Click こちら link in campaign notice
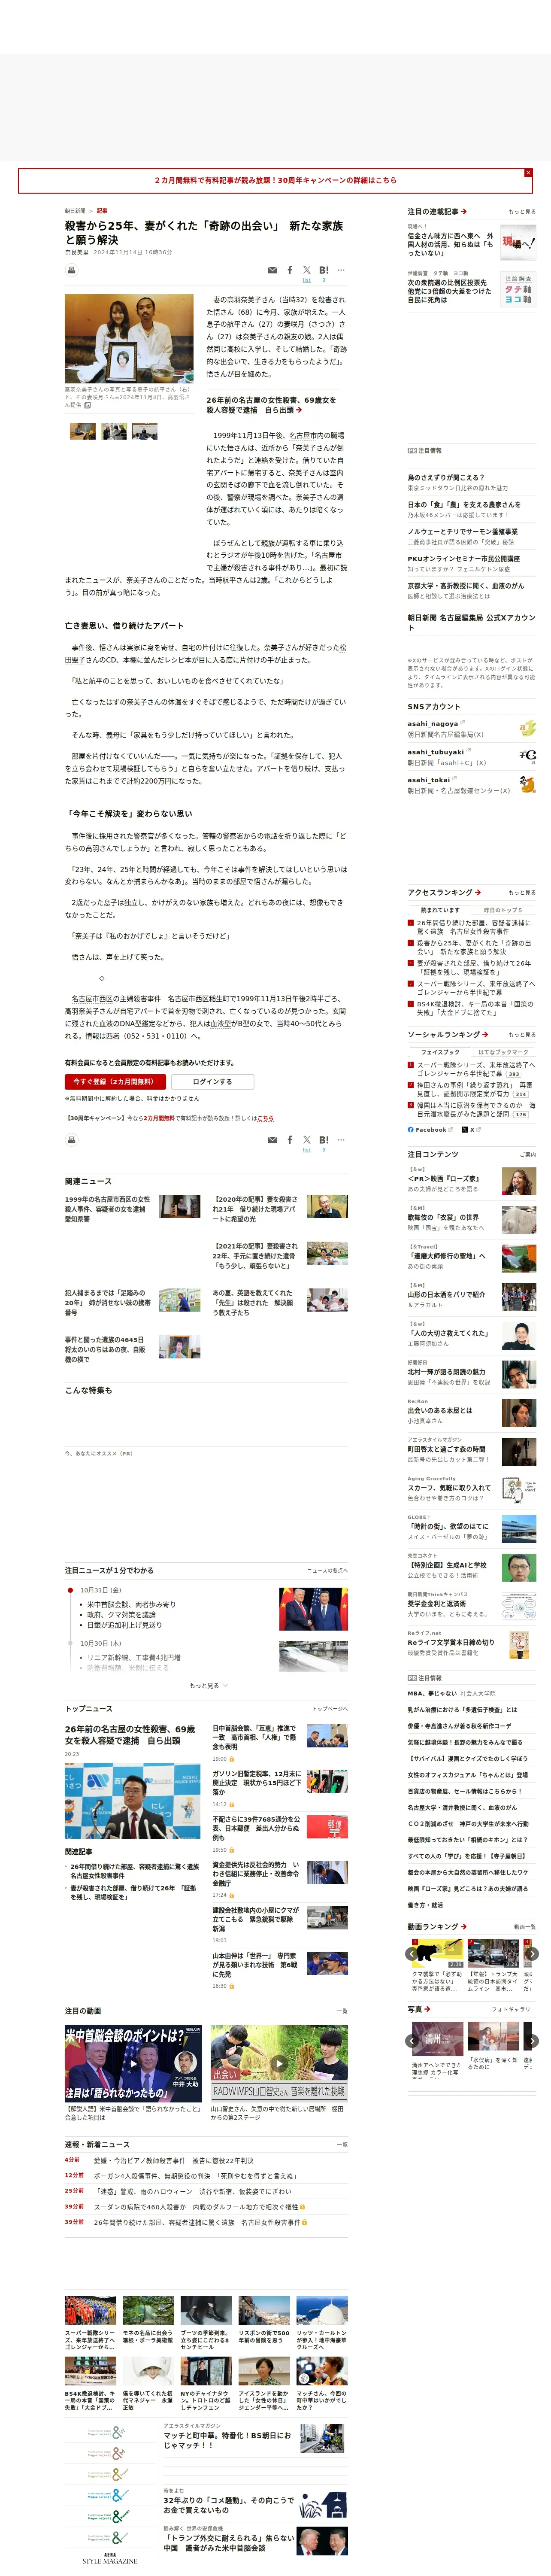This screenshot has width=551, height=2576. click(x=265, y=1118)
